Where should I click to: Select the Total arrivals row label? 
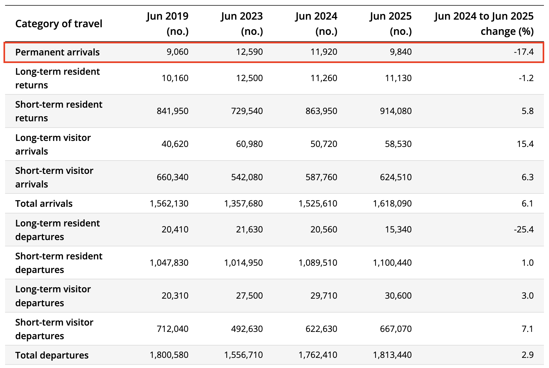(x=44, y=204)
